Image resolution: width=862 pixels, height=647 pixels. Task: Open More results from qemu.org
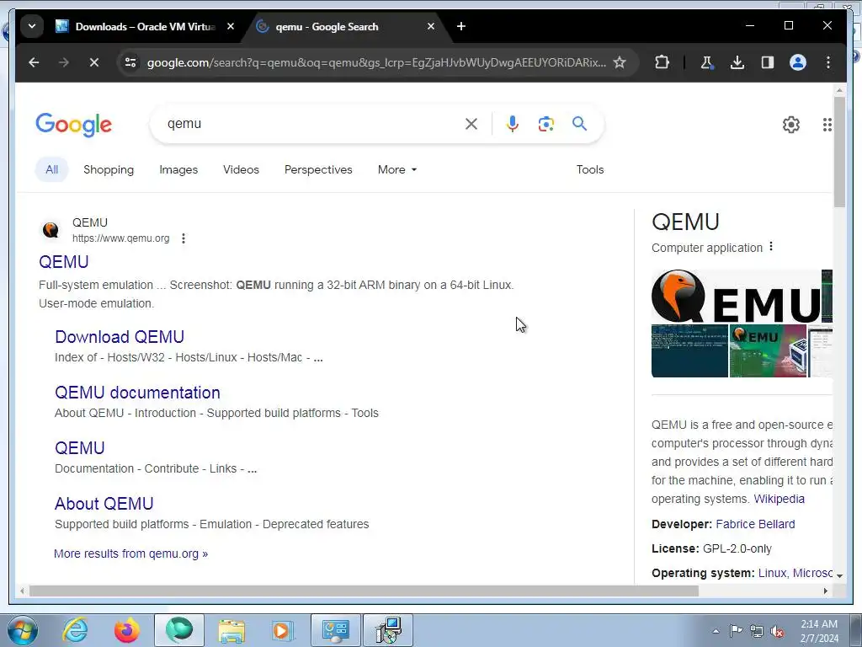(x=130, y=553)
